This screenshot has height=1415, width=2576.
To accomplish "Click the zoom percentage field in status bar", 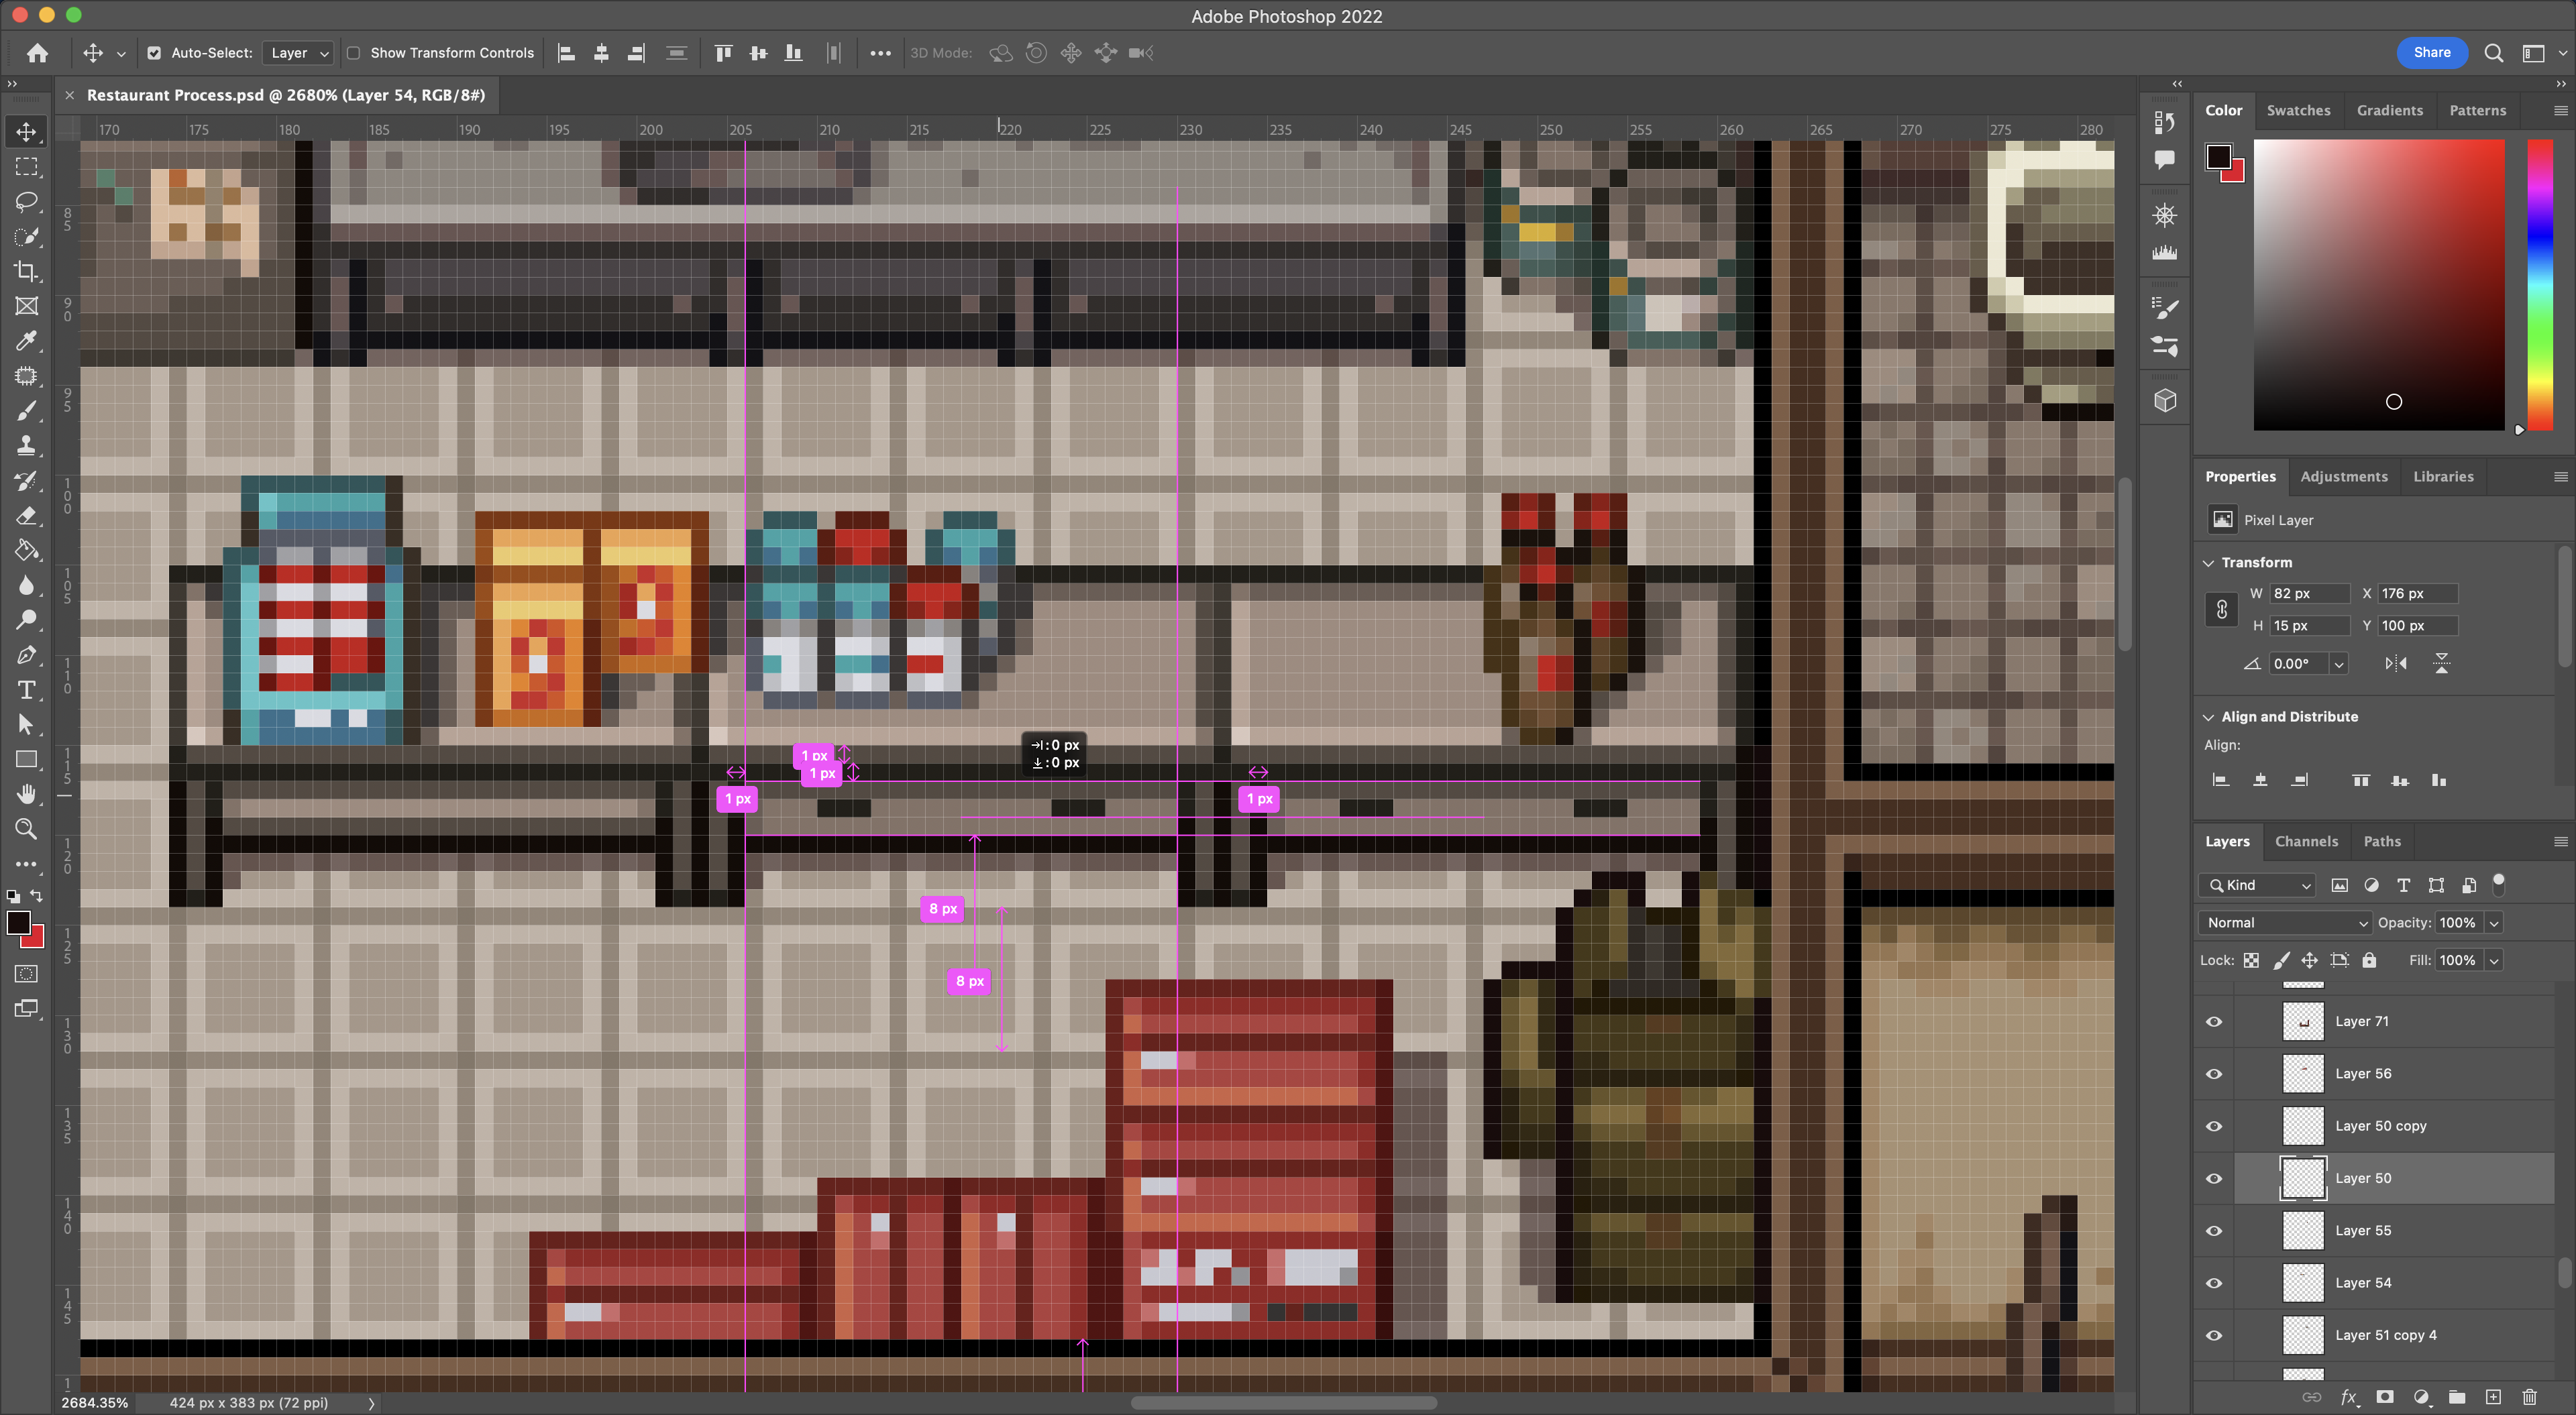I will click(x=95, y=1403).
